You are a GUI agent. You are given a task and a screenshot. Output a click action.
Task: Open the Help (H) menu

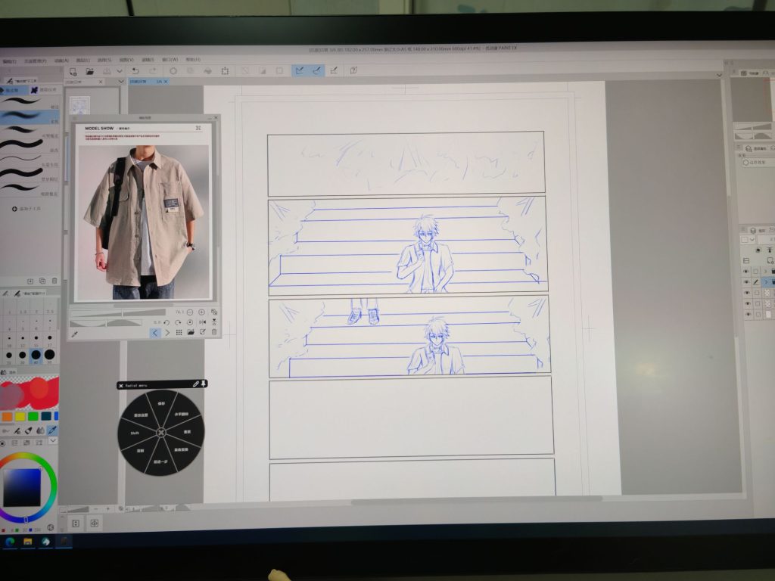(193, 59)
